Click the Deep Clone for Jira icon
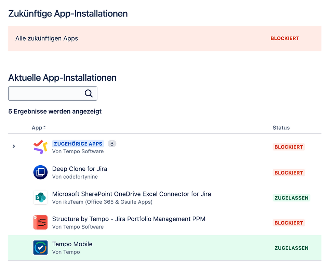This screenshot has width=335, height=272. click(40, 172)
